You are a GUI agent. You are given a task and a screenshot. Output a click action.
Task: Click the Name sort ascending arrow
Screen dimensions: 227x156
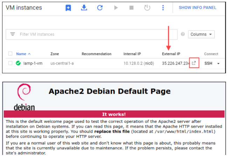[29, 54]
